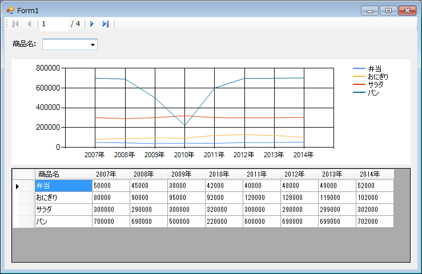Jump to the last record in navigator
The image size is (422, 274).
(x=105, y=24)
